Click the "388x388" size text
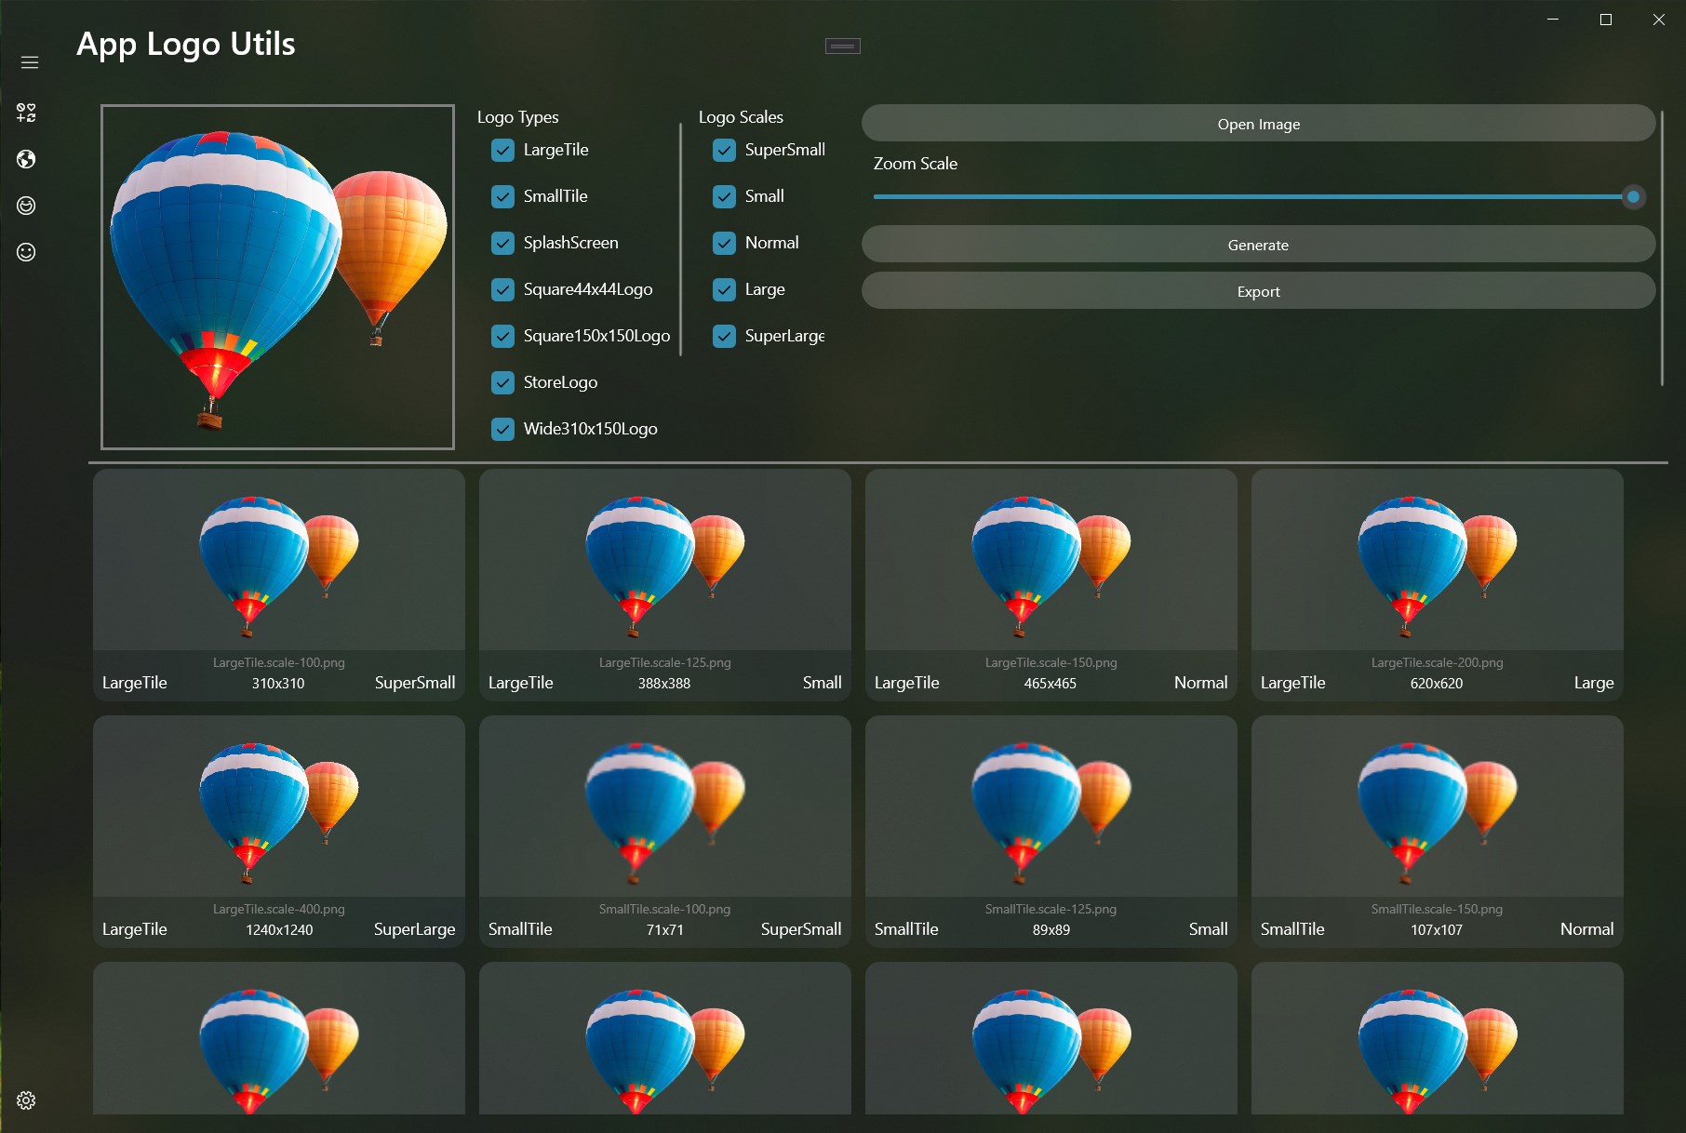This screenshot has height=1133, width=1686. [x=664, y=683]
